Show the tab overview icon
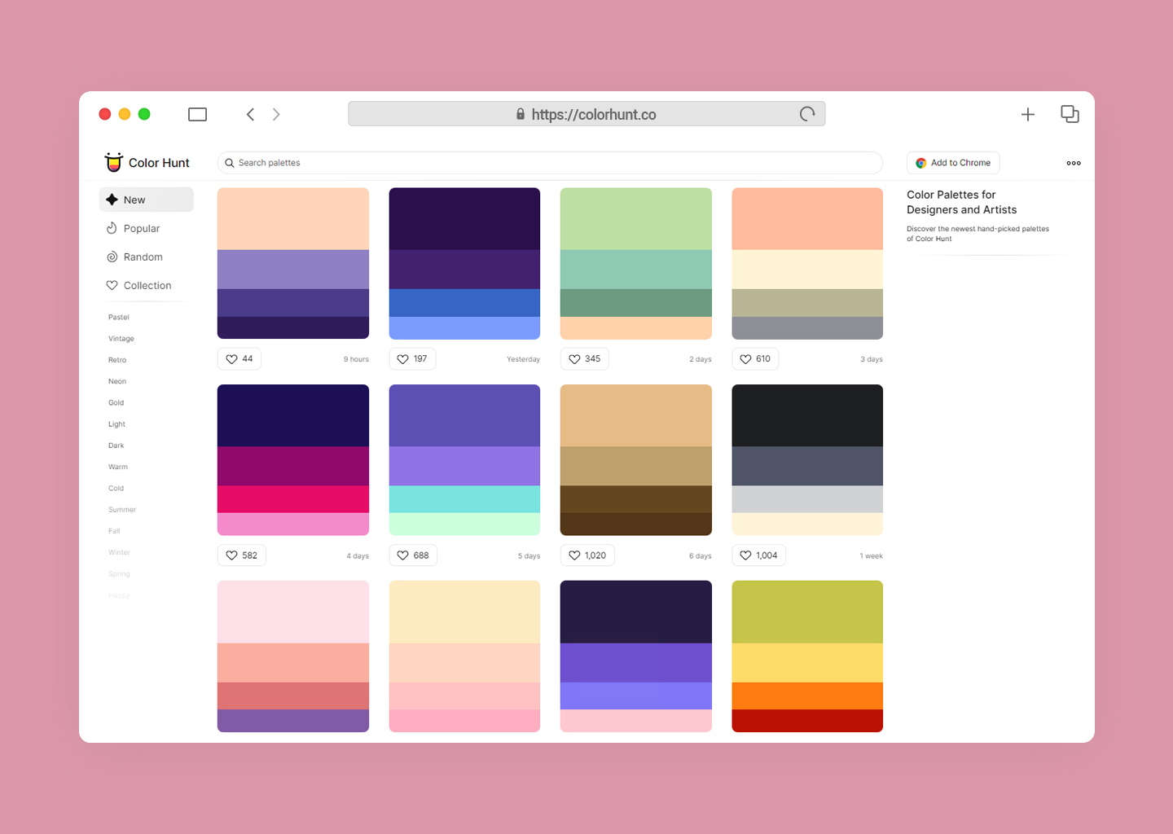1173x834 pixels. click(x=1070, y=114)
